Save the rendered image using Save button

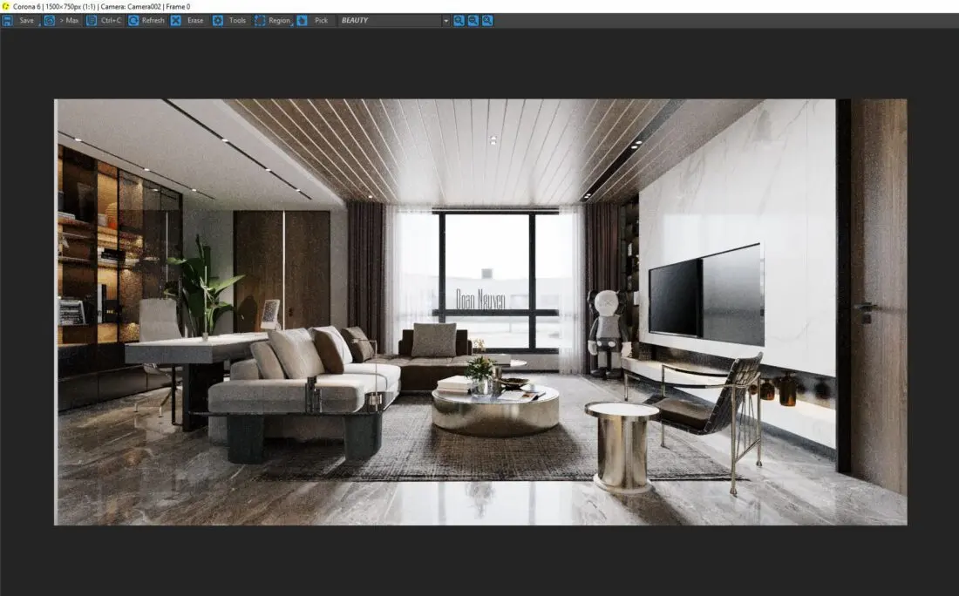[x=19, y=20]
